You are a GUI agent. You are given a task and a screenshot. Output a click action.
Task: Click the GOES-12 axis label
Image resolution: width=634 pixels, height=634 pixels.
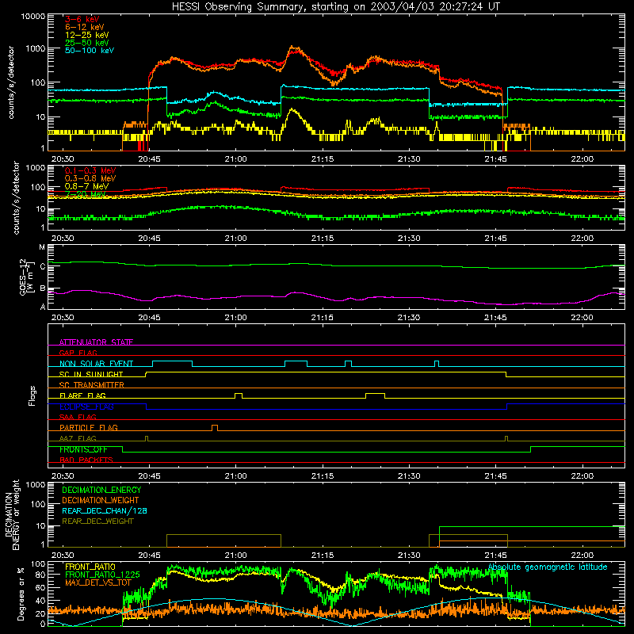pyautogui.click(x=25, y=277)
